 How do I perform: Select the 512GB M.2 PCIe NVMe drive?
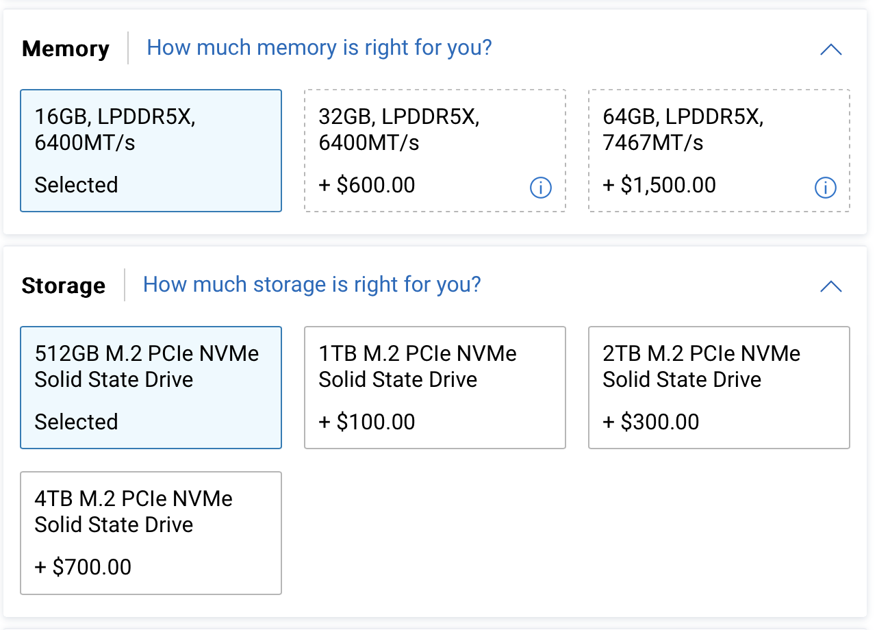[151, 388]
